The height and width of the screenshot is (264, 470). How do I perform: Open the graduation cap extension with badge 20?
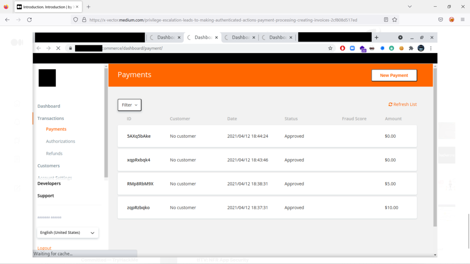pos(362,48)
